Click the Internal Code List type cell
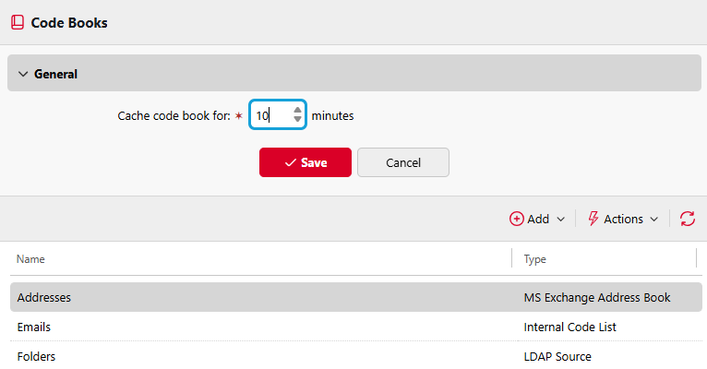Screen dimensions: 707x369 coord(569,327)
